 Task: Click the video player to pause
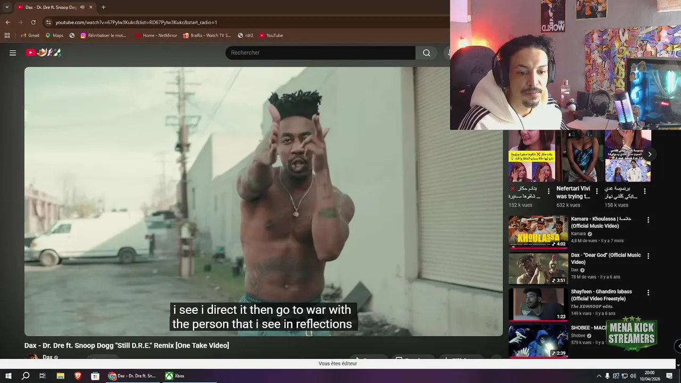(x=263, y=201)
